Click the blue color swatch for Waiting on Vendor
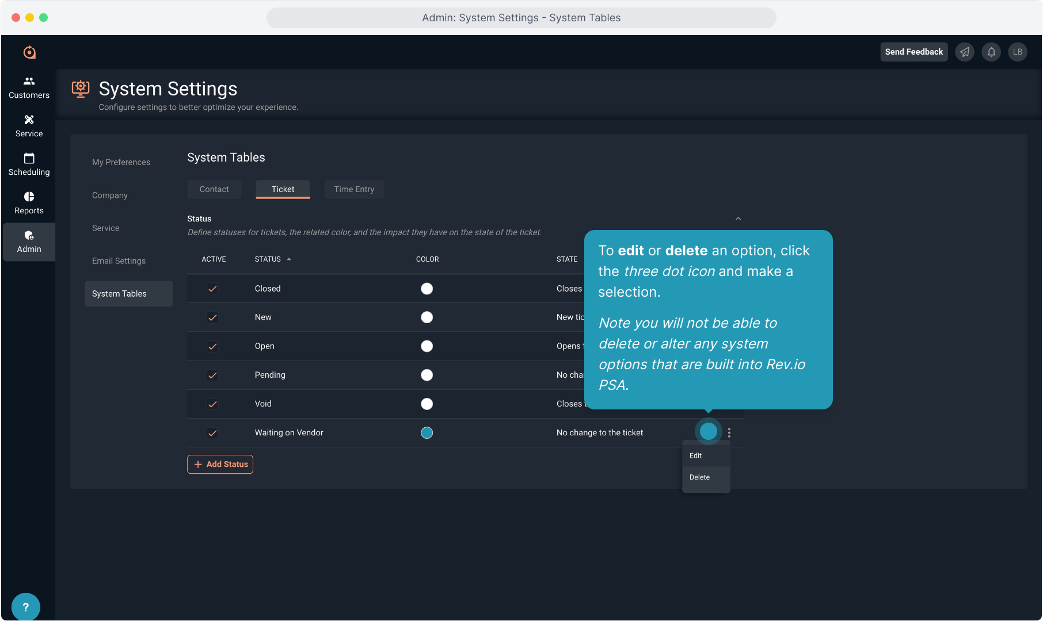The height and width of the screenshot is (621, 1043). [x=427, y=433]
